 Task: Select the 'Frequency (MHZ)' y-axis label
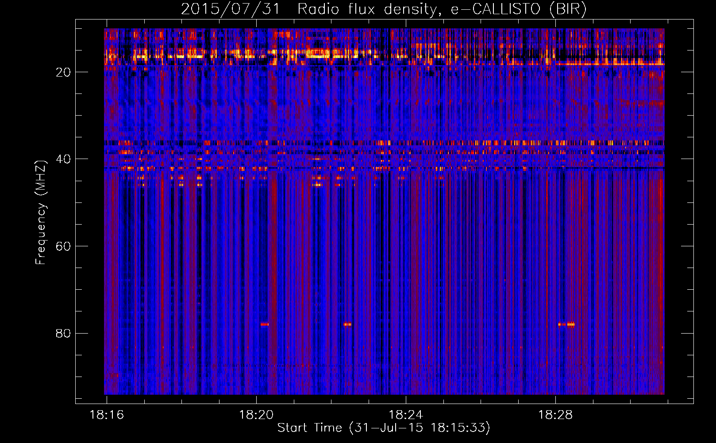tap(41, 212)
